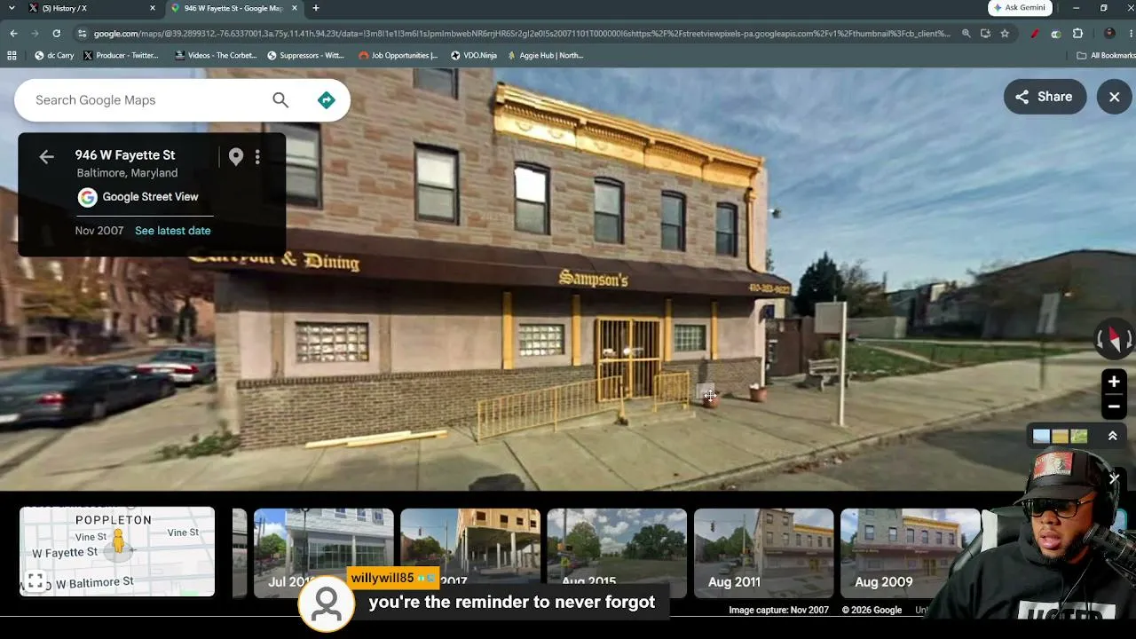This screenshot has height=639, width=1136.
Task: Zoom out with the minus button
Action: point(1114,406)
